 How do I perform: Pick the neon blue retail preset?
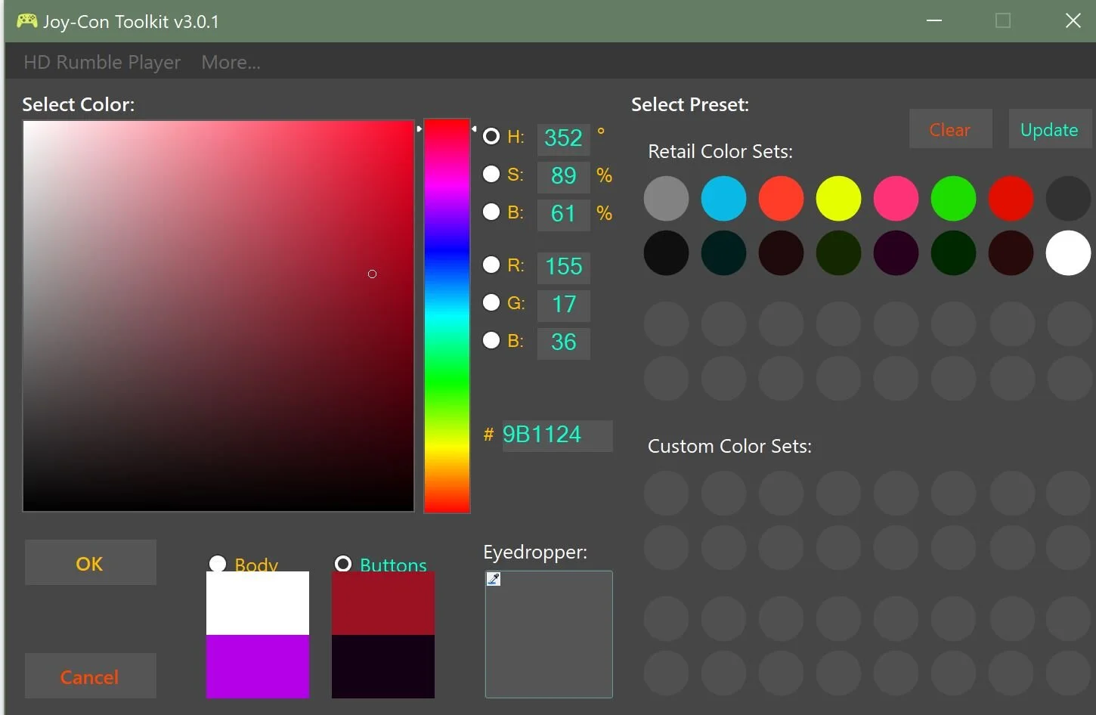click(723, 198)
